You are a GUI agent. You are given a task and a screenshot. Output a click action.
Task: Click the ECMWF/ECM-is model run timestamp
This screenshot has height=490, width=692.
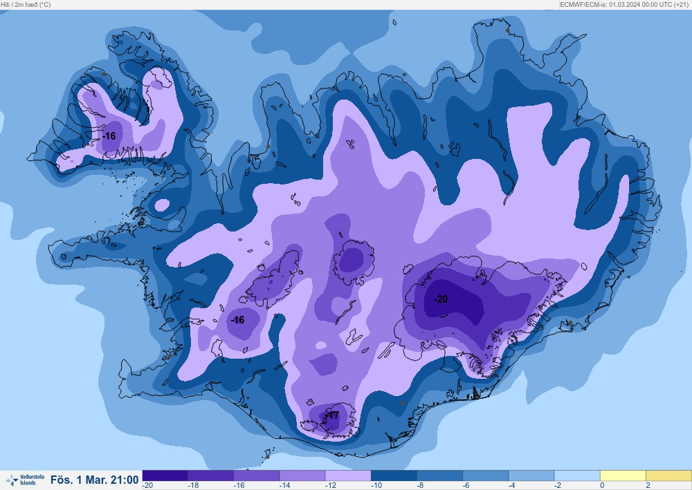(624, 4)
